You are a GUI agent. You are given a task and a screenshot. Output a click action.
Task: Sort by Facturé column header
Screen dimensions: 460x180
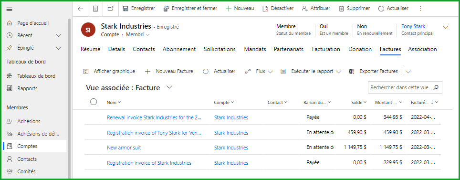[x=425, y=103]
